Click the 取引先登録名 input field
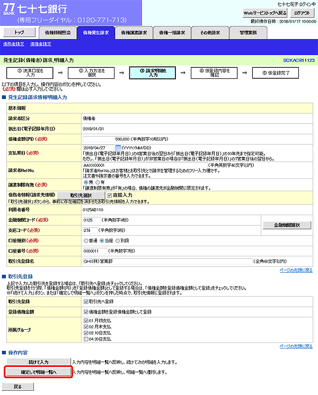The width and height of the screenshot is (318, 395). 167,262
